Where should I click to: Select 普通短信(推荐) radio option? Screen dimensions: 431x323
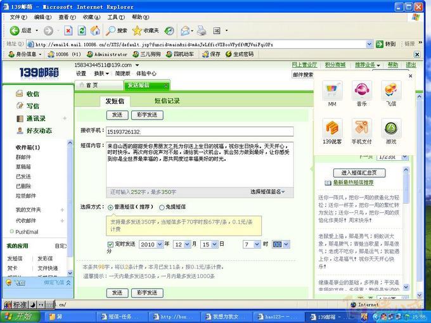click(x=110, y=207)
